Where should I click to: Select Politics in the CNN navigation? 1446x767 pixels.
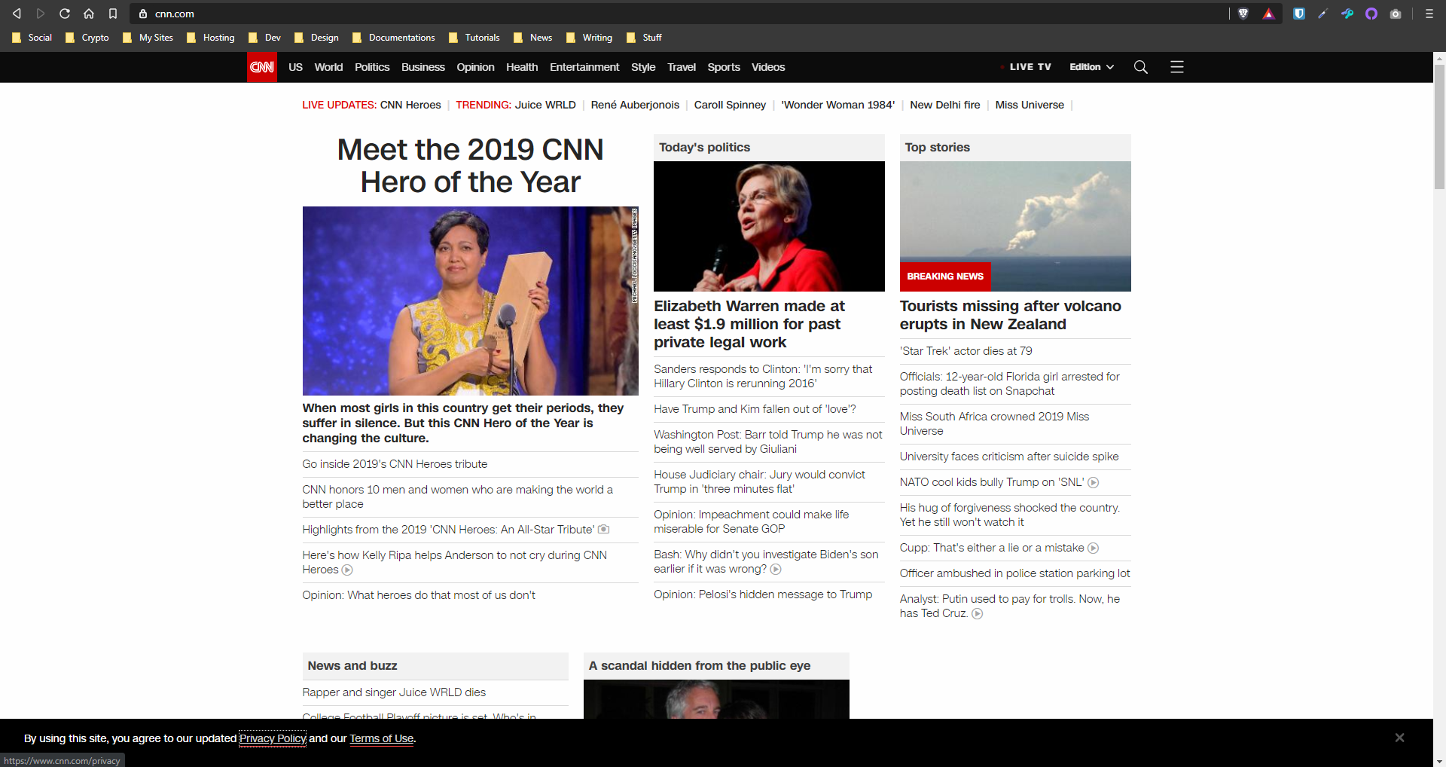(372, 67)
